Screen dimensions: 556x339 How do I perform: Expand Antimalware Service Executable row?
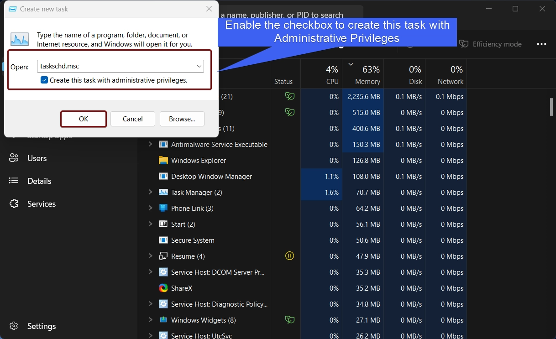150,144
